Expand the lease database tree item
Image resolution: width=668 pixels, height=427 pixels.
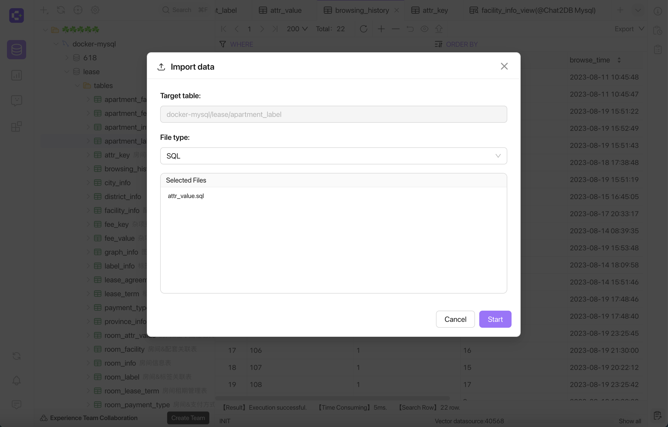click(x=67, y=72)
